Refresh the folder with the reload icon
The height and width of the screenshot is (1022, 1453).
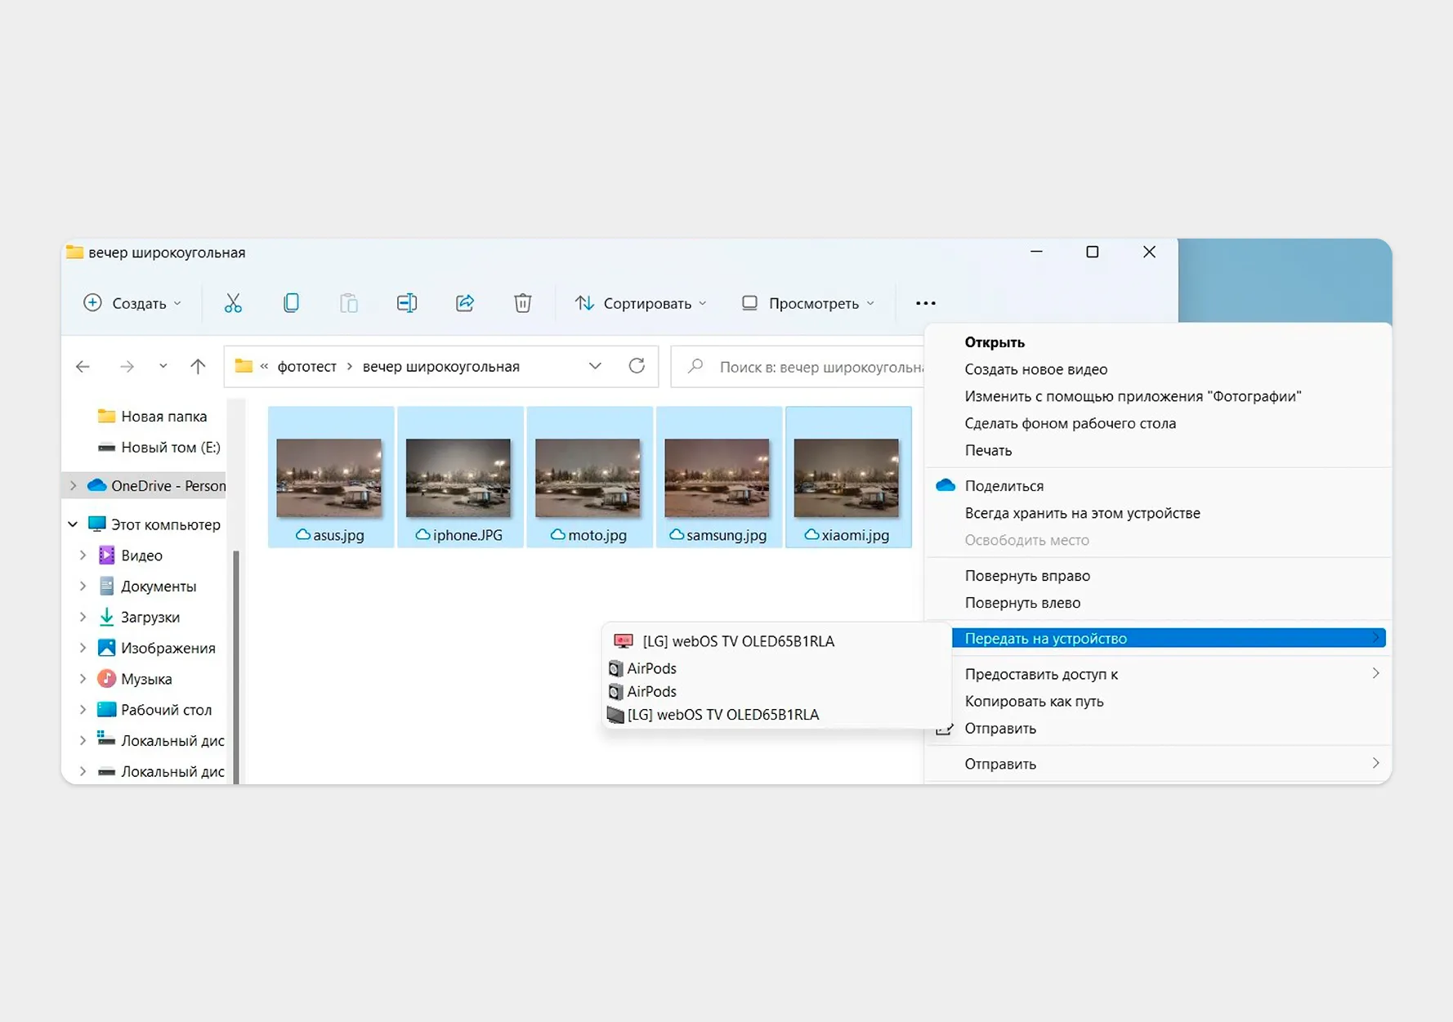tap(637, 366)
